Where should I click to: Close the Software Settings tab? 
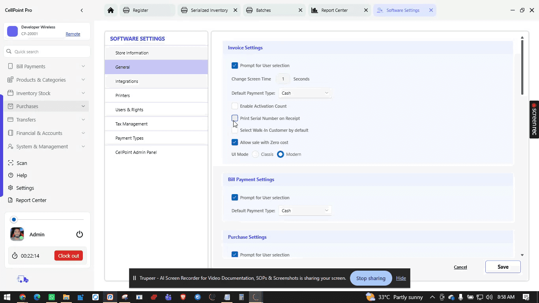[x=431, y=10]
